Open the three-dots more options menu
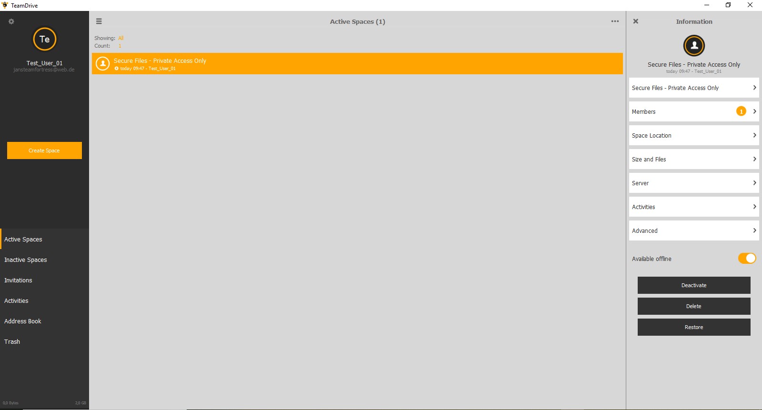This screenshot has height=410, width=762. [x=615, y=21]
